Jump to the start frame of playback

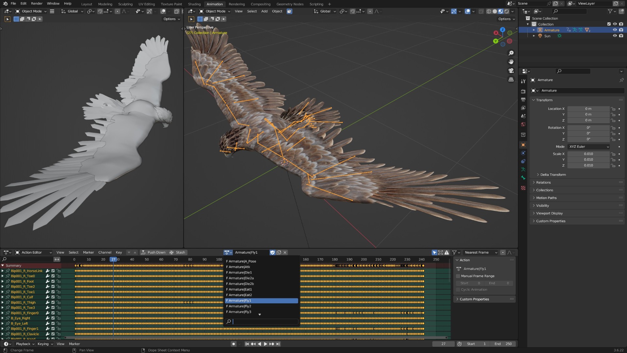coord(247,344)
